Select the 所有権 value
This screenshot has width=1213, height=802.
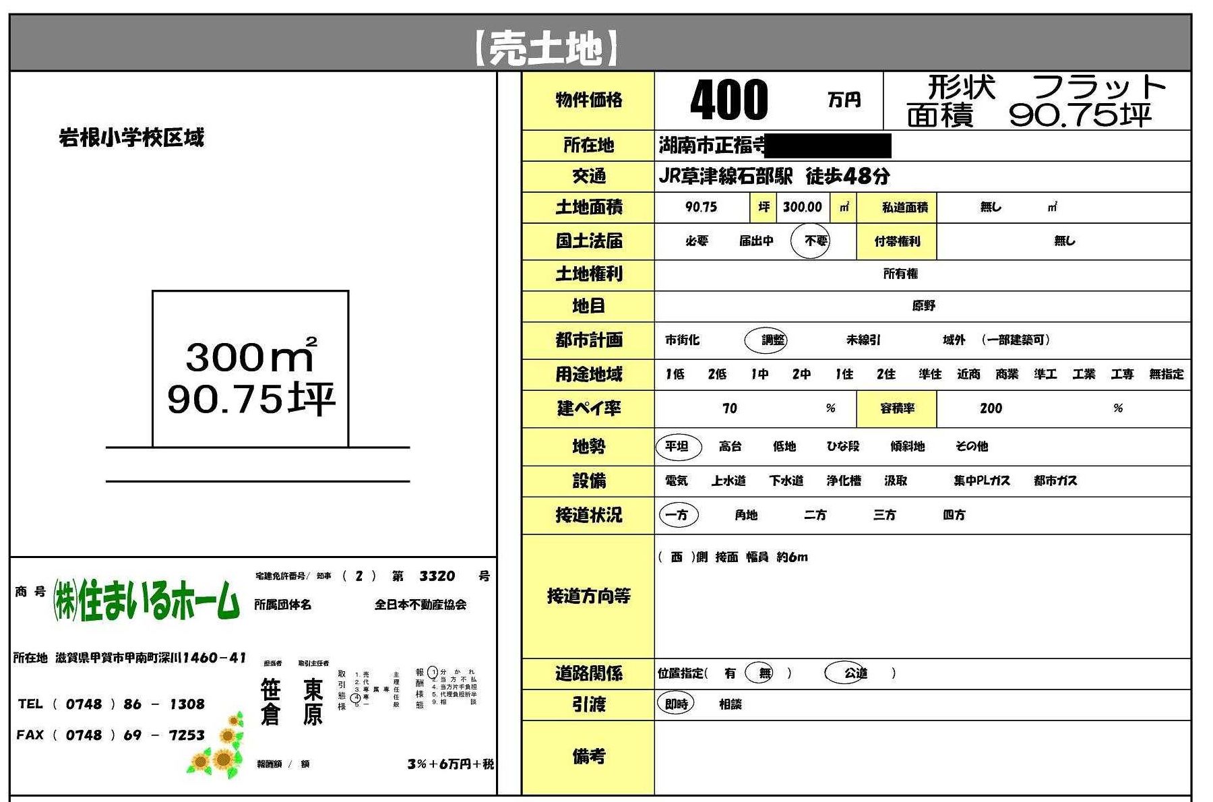(900, 274)
